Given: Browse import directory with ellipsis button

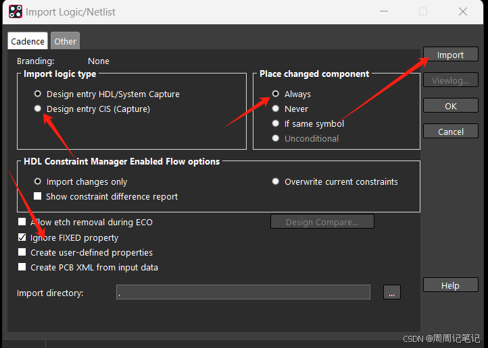Looking at the screenshot, I should click(x=391, y=293).
